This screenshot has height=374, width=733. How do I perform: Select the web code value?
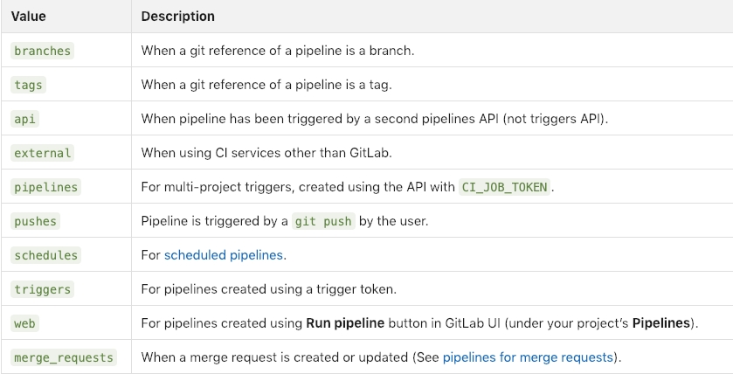pyautogui.click(x=24, y=323)
